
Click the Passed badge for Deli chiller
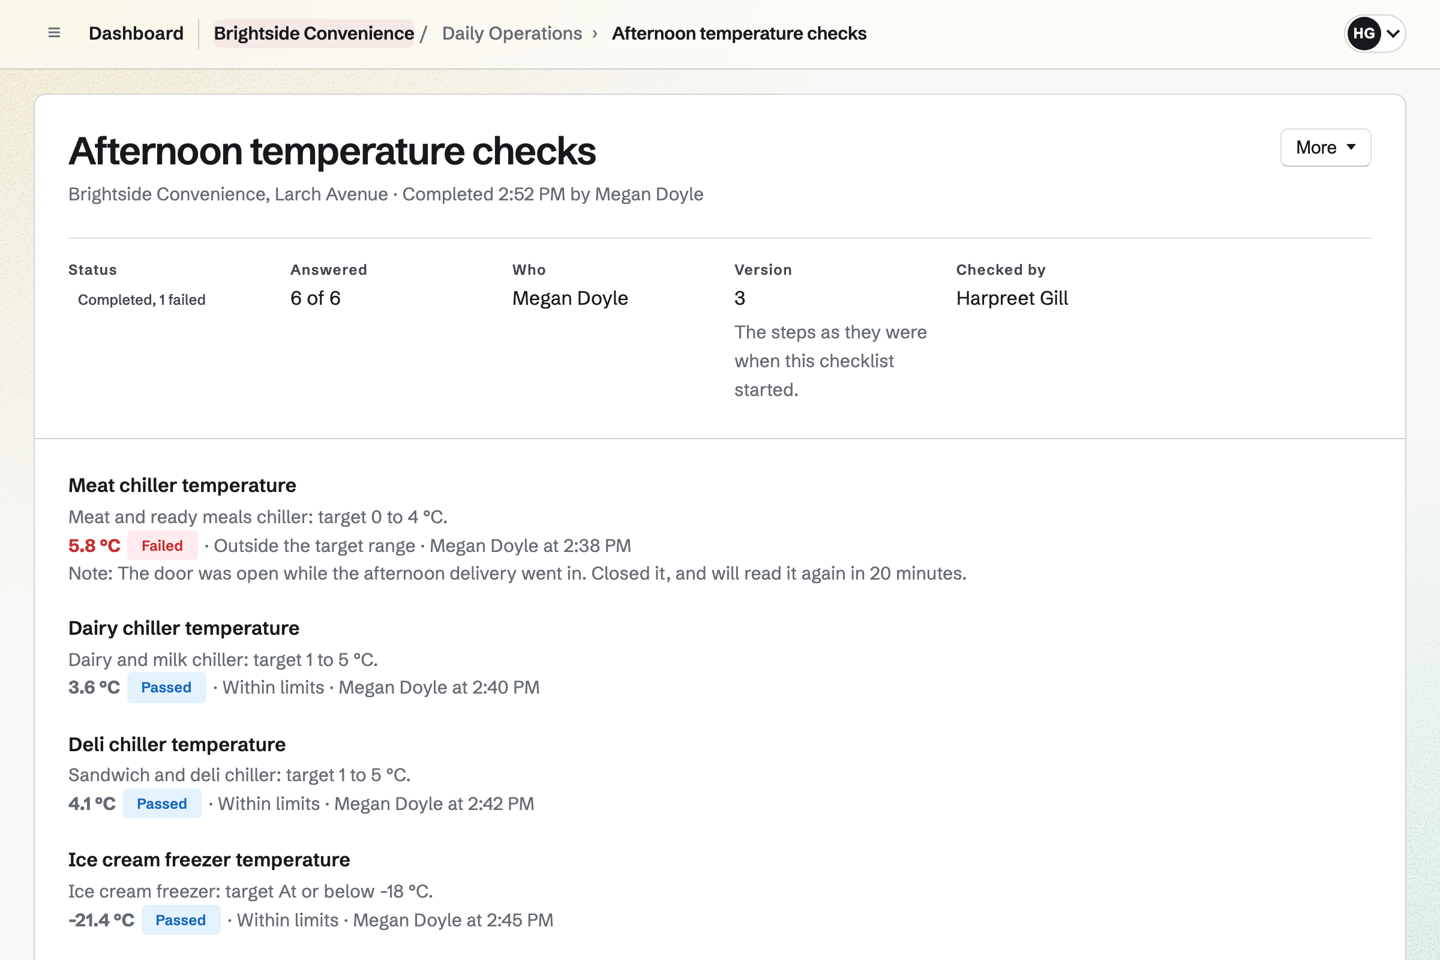coord(161,804)
